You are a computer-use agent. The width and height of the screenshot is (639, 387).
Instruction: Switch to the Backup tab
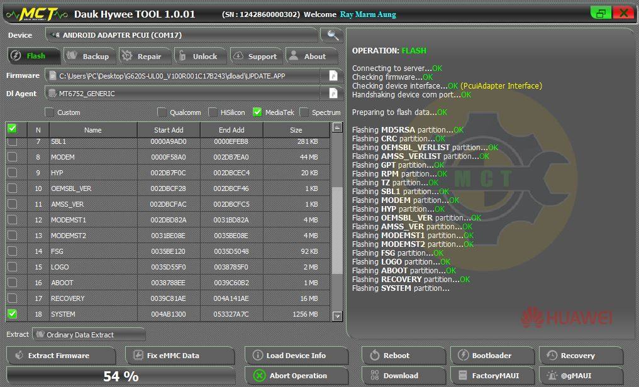(89, 56)
